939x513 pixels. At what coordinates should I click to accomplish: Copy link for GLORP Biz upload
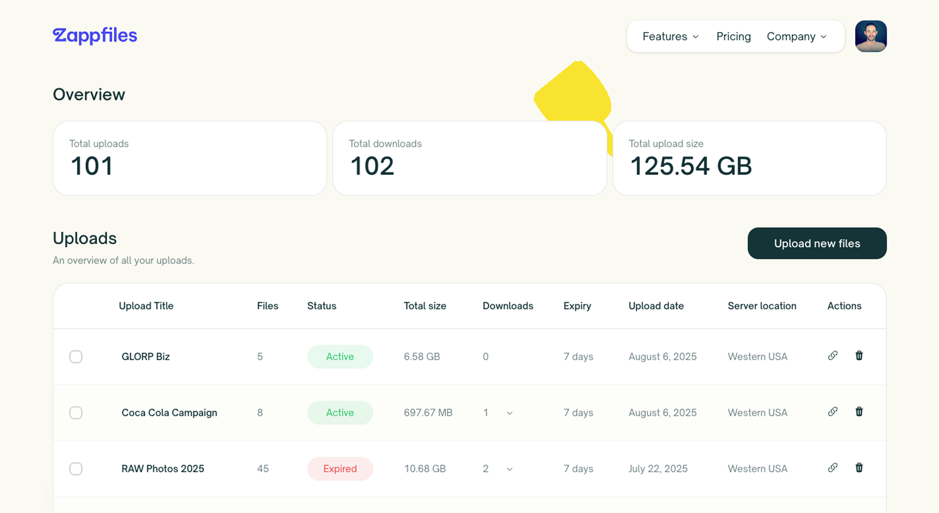coord(833,355)
